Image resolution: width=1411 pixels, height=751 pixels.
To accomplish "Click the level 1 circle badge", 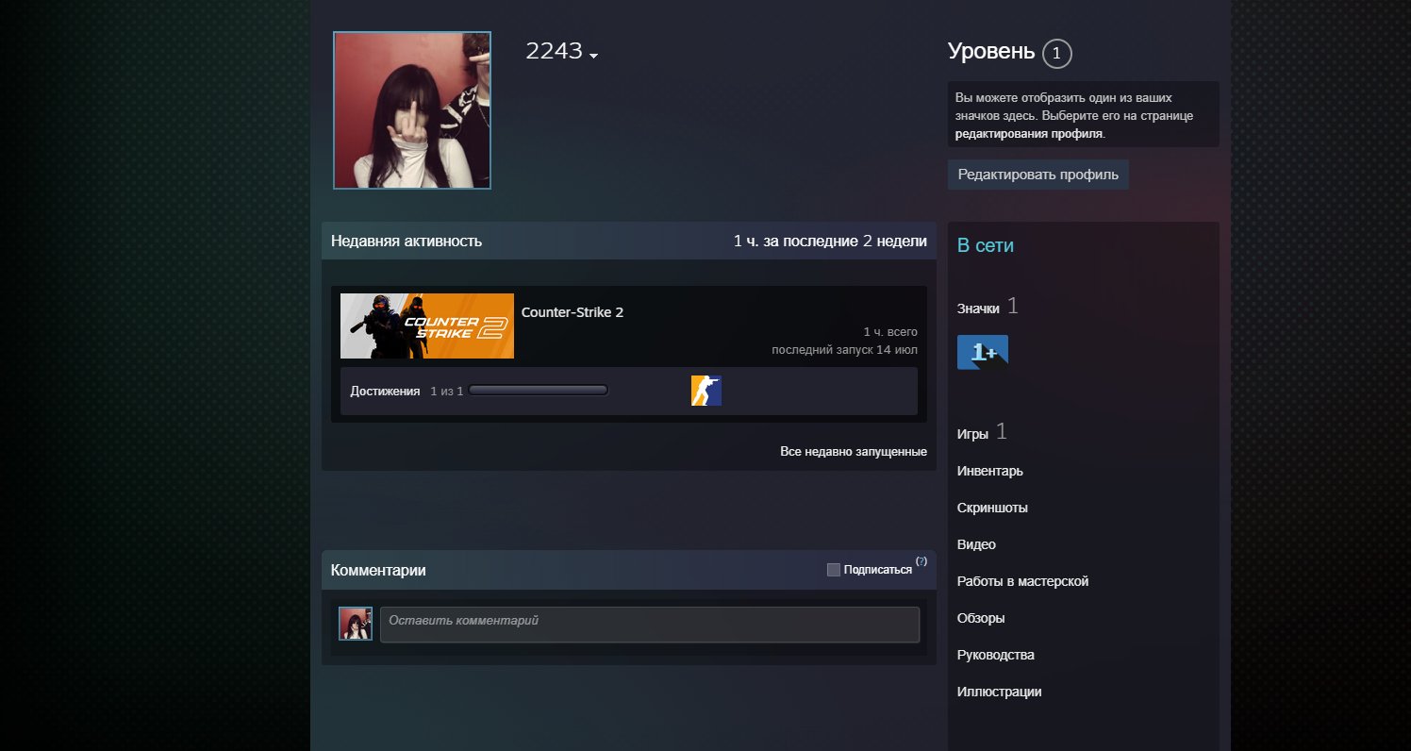I will point(1057,54).
